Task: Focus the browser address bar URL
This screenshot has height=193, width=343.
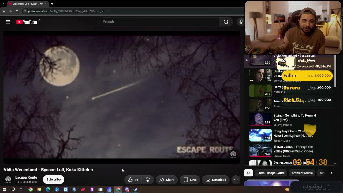Action: (x=69, y=11)
